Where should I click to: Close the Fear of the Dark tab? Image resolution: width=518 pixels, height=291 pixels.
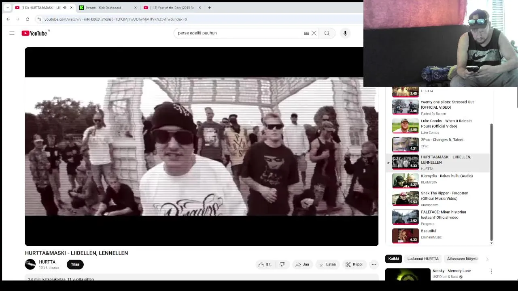(200, 8)
